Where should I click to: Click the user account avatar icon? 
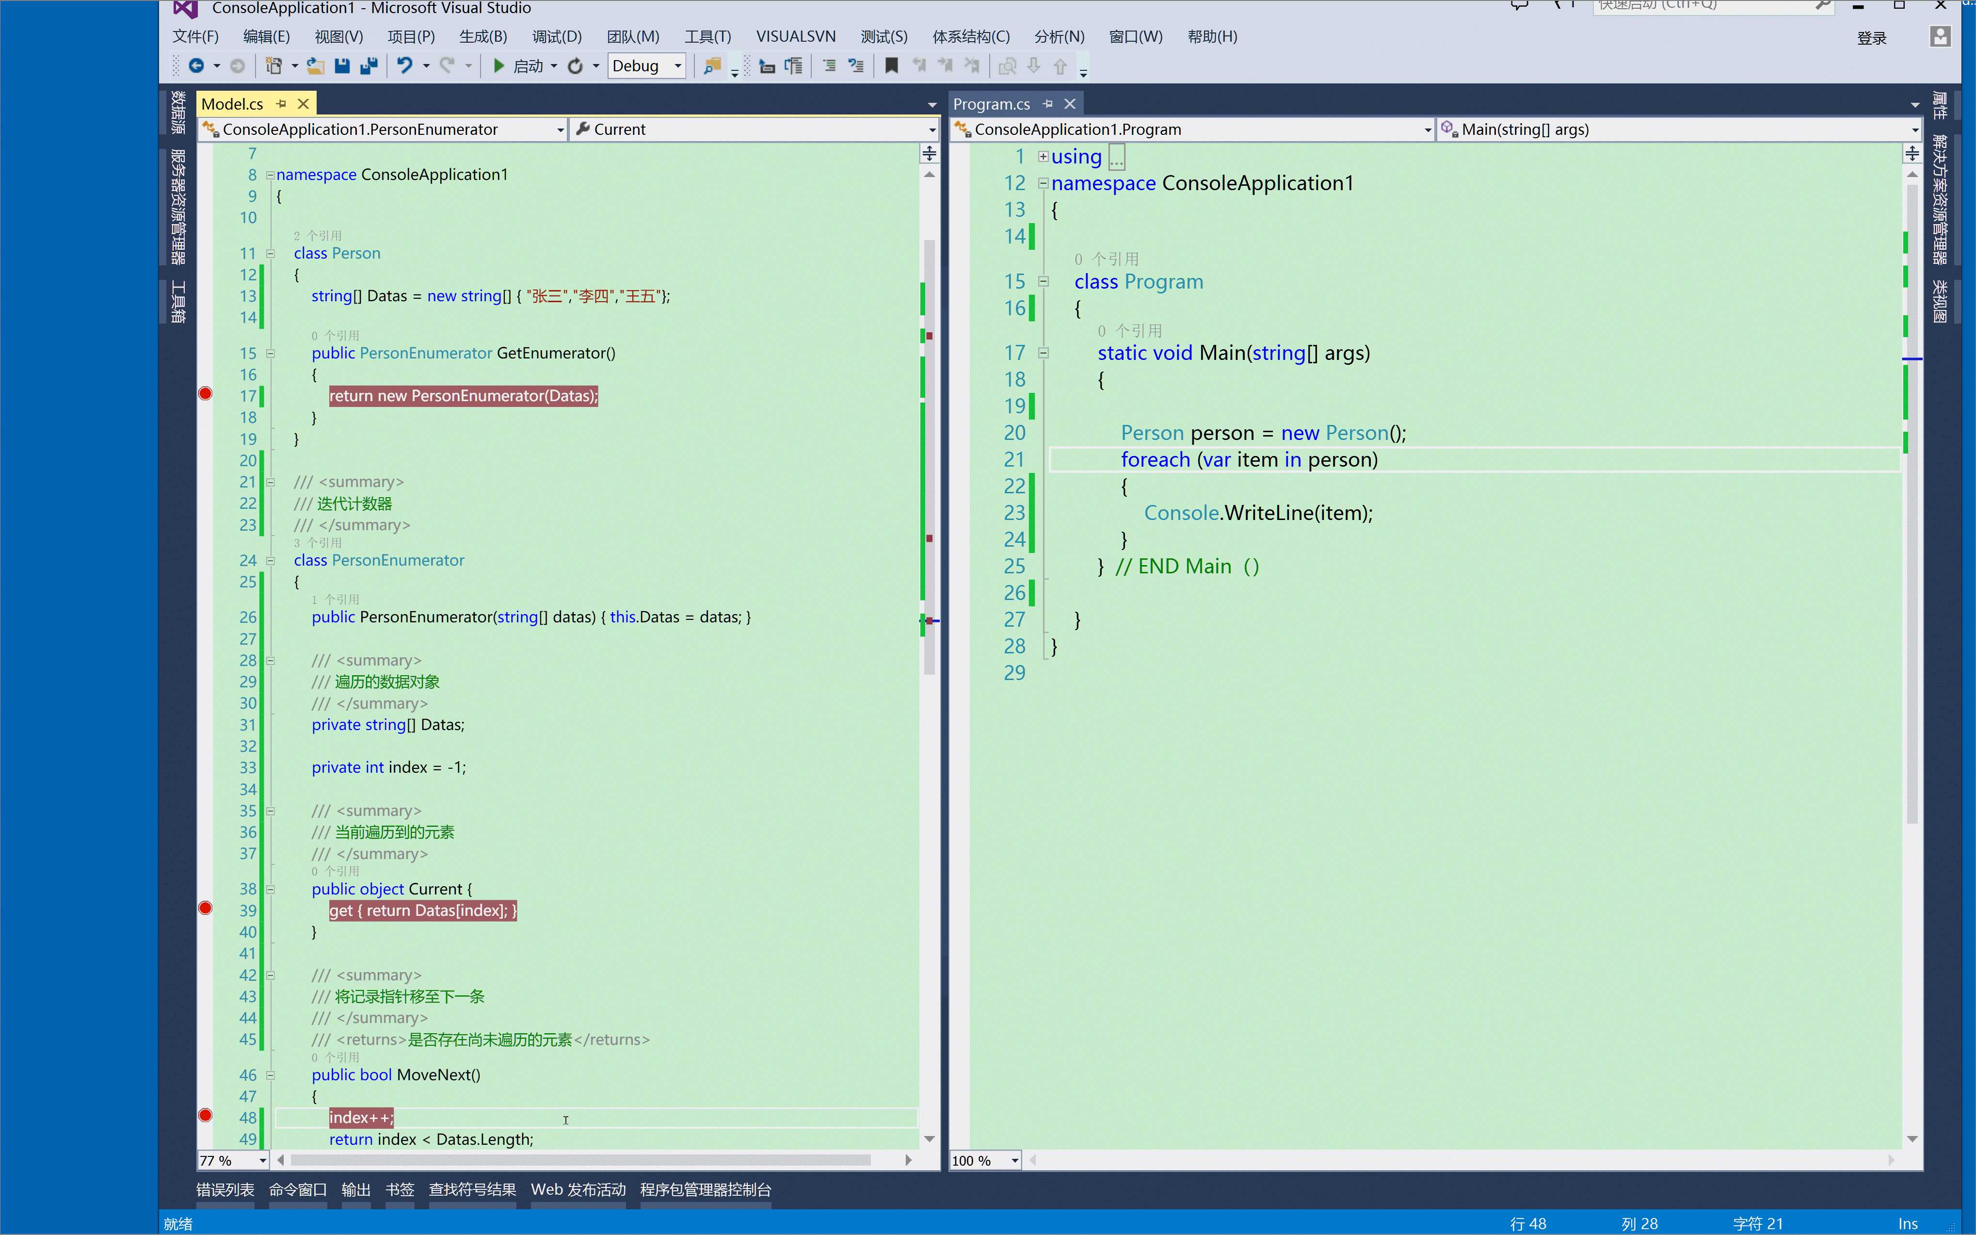coord(1940,37)
